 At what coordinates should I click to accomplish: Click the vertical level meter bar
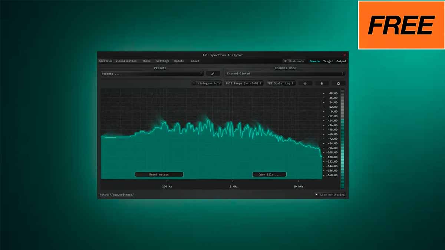pyautogui.click(x=343, y=139)
